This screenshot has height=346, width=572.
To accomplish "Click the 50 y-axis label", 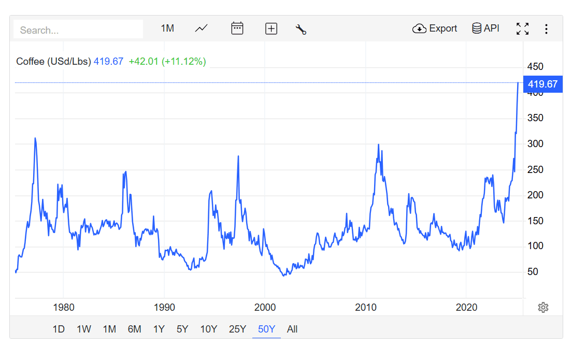I will point(533,271).
